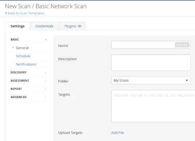The image size is (195, 141).
Task: Open the Schedule settings
Action: pyautogui.click(x=23, y=56)
